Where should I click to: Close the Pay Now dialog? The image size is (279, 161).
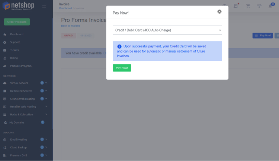coord(219,11)
